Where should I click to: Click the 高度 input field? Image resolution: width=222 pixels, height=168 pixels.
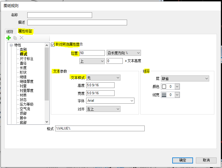(x=100, y=85)
